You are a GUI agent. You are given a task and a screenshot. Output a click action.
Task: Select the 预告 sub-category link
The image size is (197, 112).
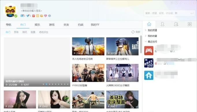(x=16, y=32)
